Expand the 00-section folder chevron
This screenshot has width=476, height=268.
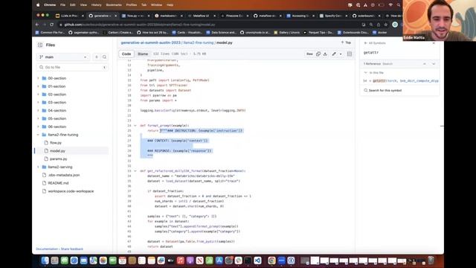click(38, 78)
